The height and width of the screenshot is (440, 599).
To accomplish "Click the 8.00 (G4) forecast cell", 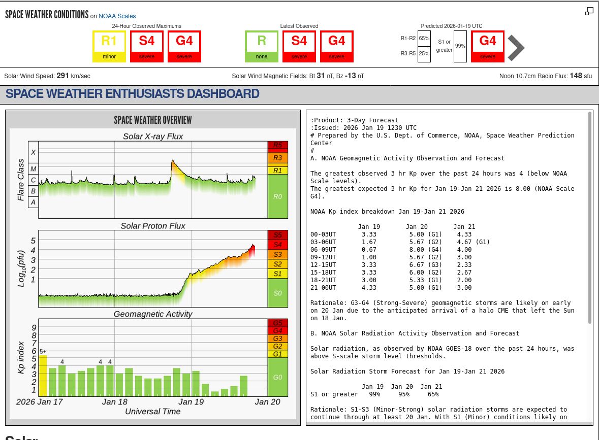I will tap(426, 250).
